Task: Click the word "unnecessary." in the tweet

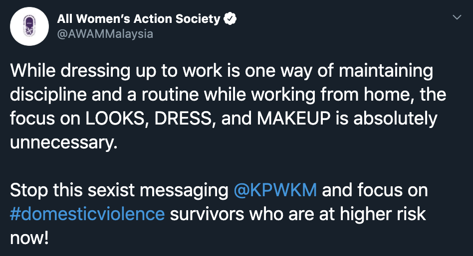Action: [x=63, y=142]
